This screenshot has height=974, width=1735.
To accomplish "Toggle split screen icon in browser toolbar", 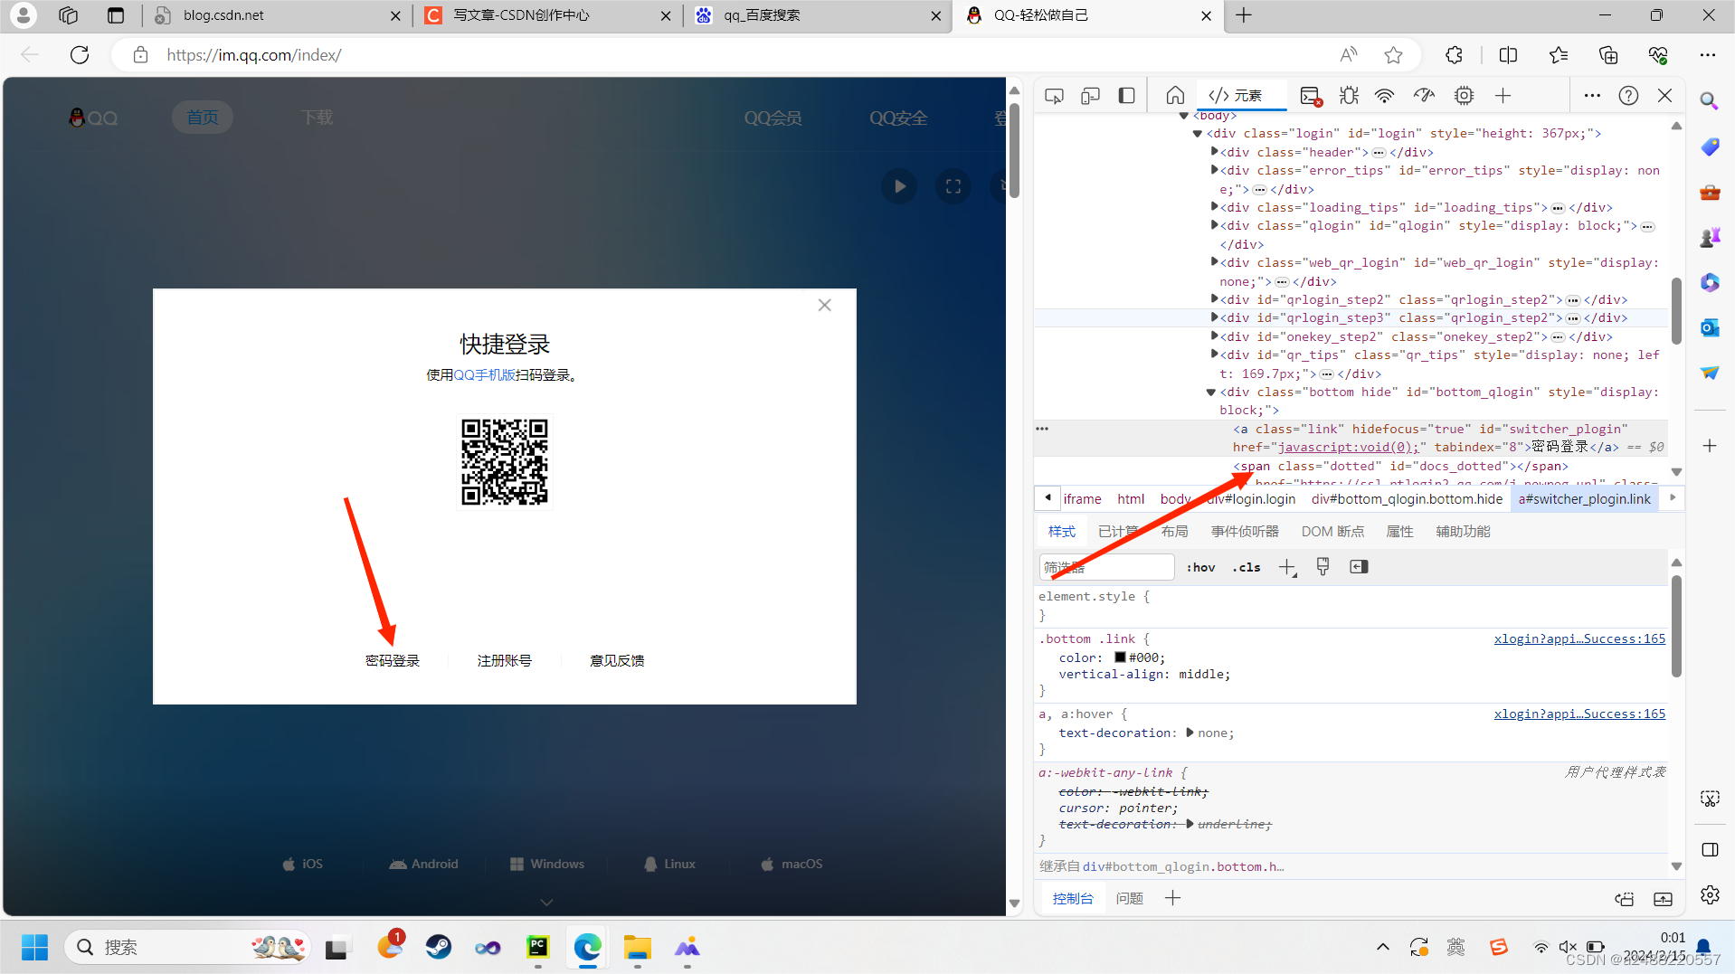I will 1508,55.
